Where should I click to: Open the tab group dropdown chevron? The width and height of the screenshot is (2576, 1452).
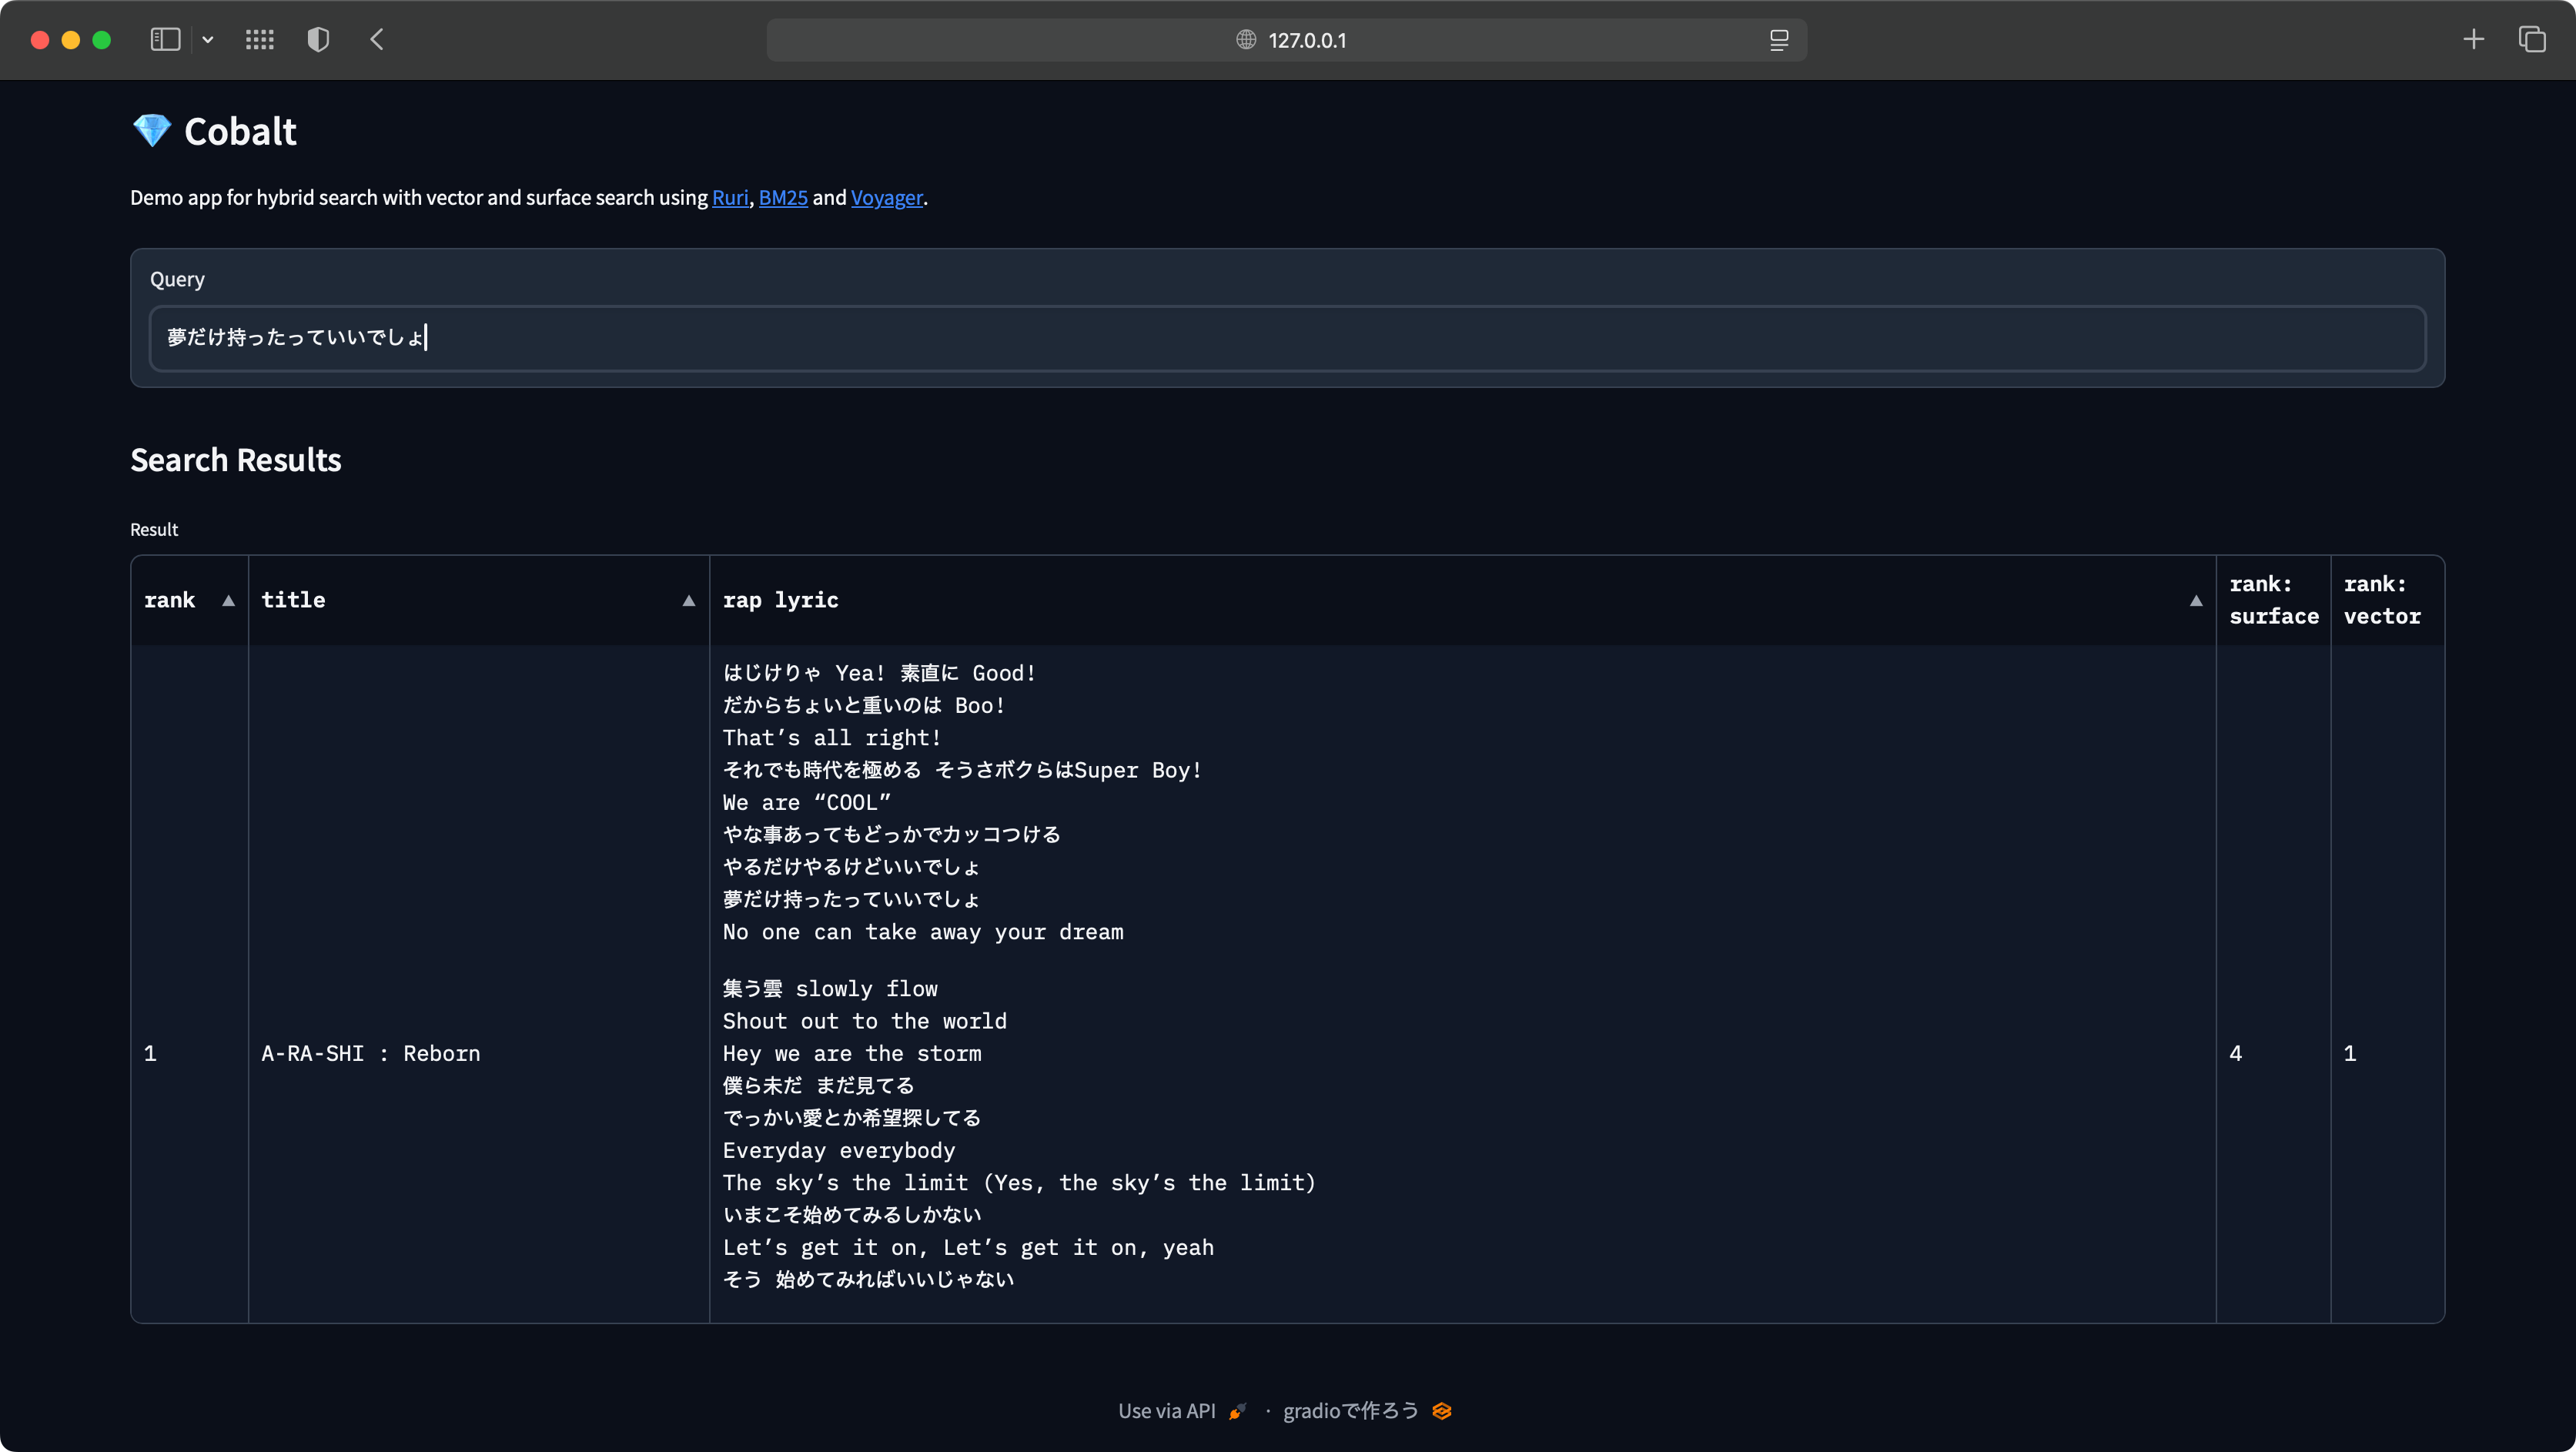208,40
